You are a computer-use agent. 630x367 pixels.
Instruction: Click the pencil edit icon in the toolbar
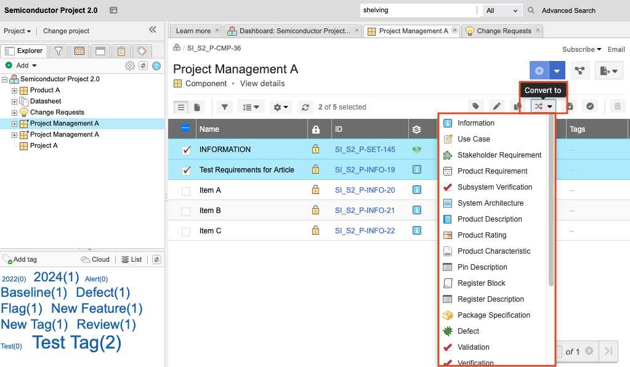(x=497, y=107)
